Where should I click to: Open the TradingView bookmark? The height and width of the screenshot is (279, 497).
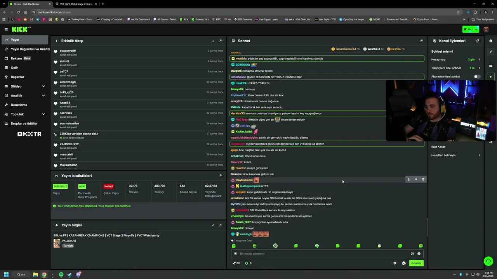(x=80, y=19)
